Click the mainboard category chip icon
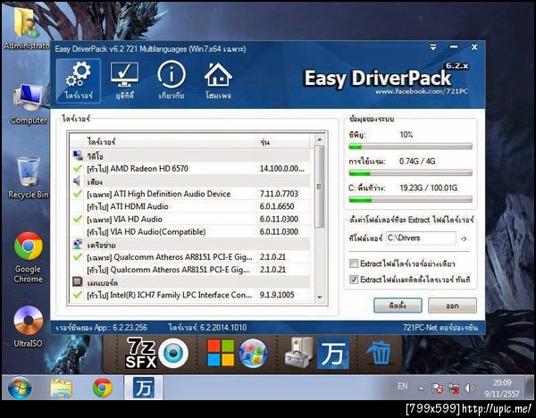 tap(78, 282)
